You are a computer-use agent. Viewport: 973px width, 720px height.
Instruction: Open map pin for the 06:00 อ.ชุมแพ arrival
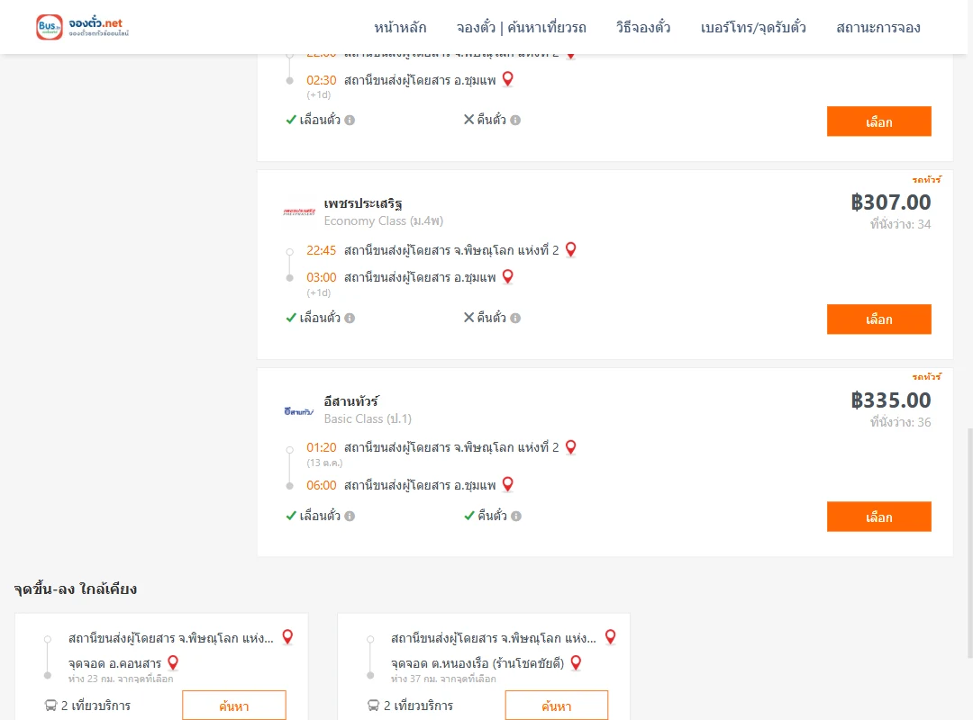click(x=507, y=484)
